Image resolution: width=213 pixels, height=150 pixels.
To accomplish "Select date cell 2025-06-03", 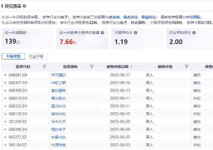I will (x=120, y=145).
